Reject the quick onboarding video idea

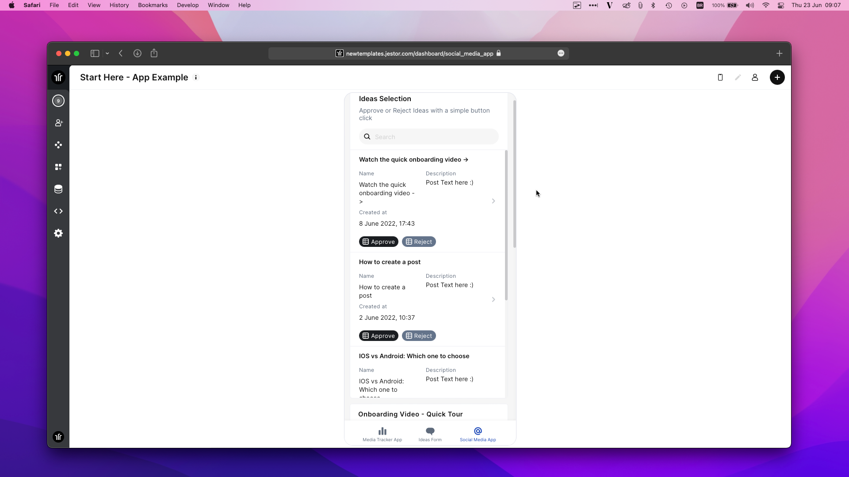tap(419, 242)
